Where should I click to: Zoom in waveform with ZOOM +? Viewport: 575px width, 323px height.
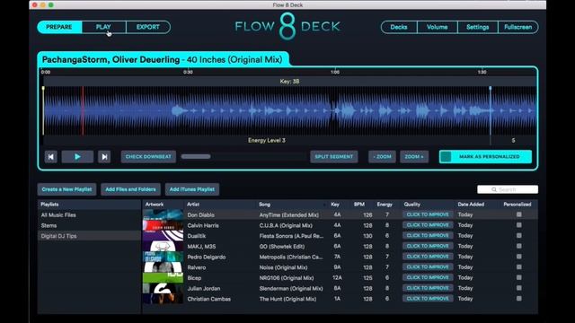point(414,157)
